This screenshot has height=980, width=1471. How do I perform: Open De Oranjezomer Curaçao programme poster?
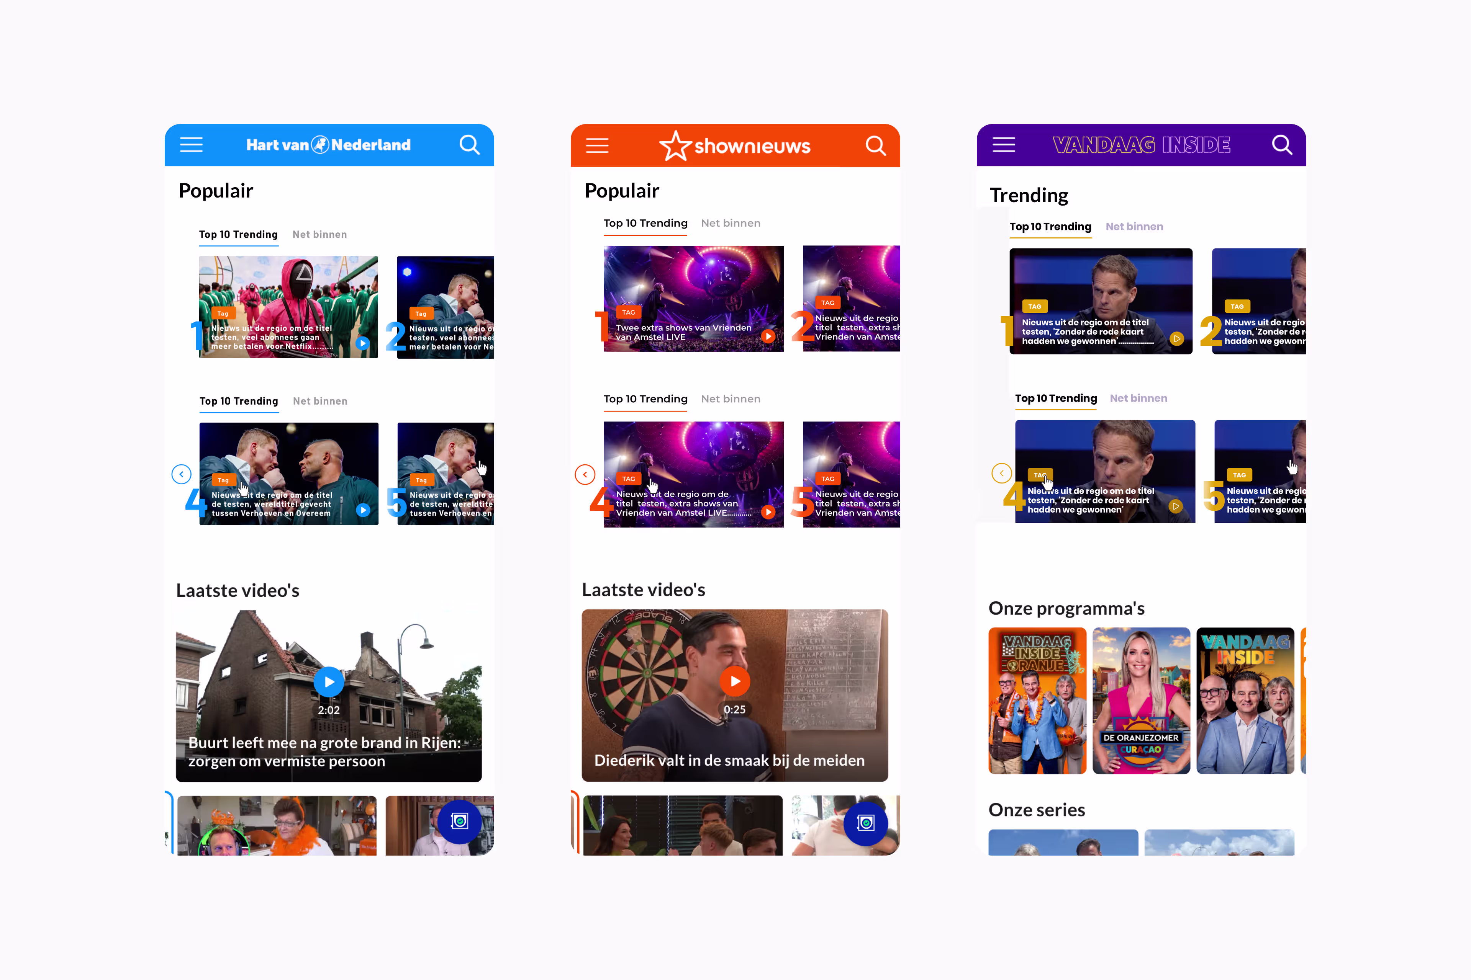coord(1142,701)
